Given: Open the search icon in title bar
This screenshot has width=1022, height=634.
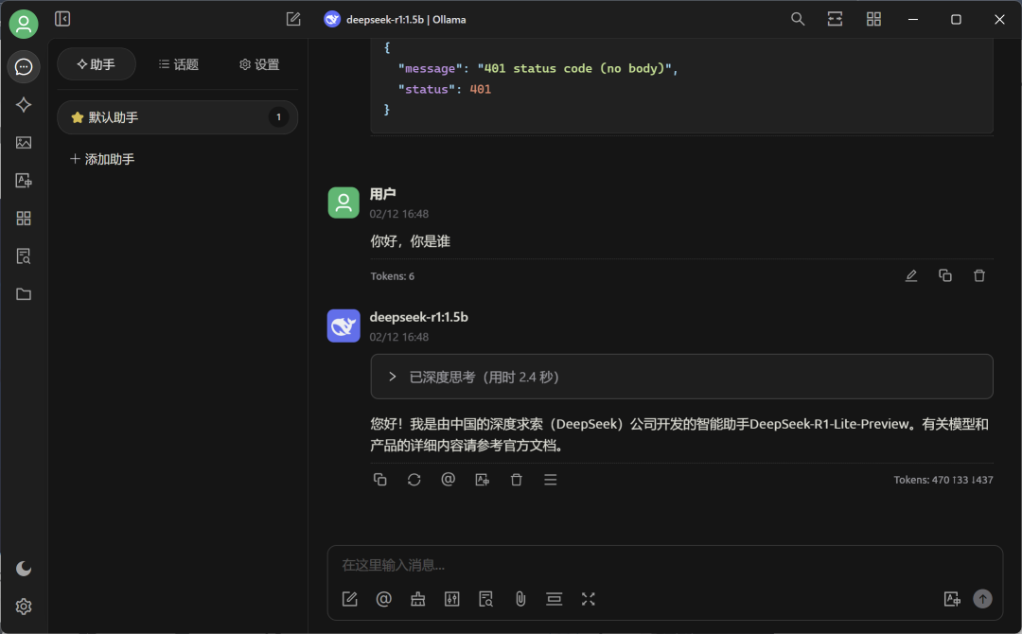Looking at the screenshot, I should 798,19.
